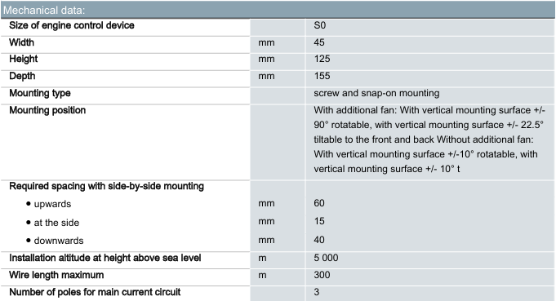Click the screw and snap-on mounting text

pyautogui.click(x=376, y=93)
